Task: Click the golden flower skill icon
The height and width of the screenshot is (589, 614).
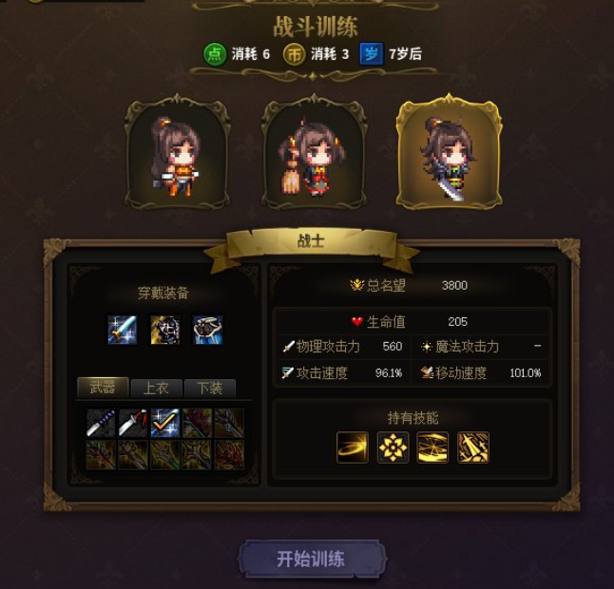Action: point(393,447)
